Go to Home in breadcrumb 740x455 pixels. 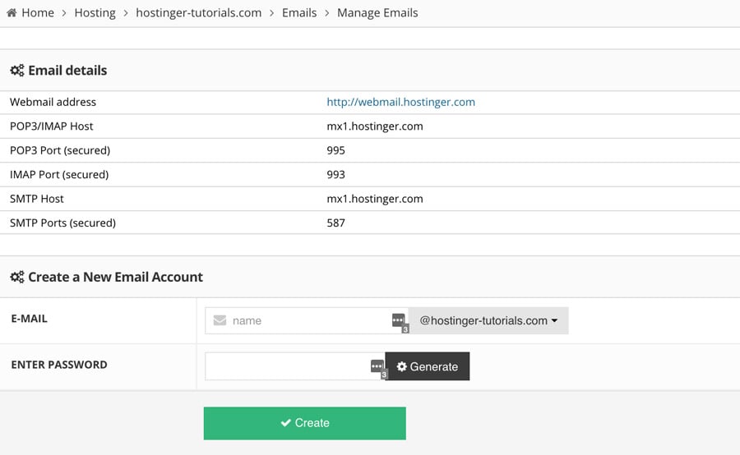point(37,13)
